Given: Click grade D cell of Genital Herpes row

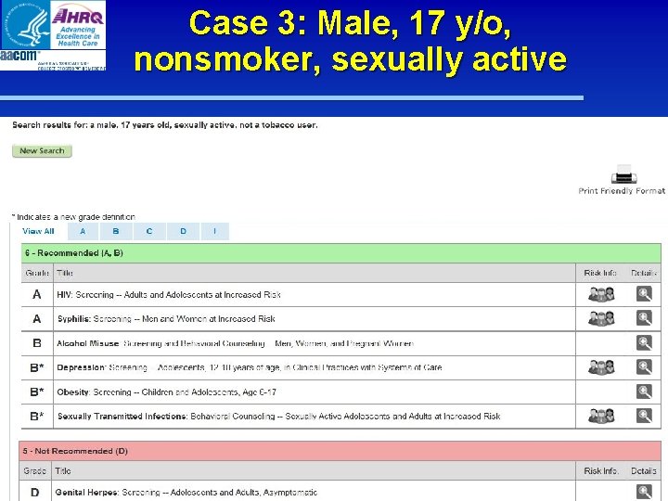Looking at the screenshot, I should 35,493.
